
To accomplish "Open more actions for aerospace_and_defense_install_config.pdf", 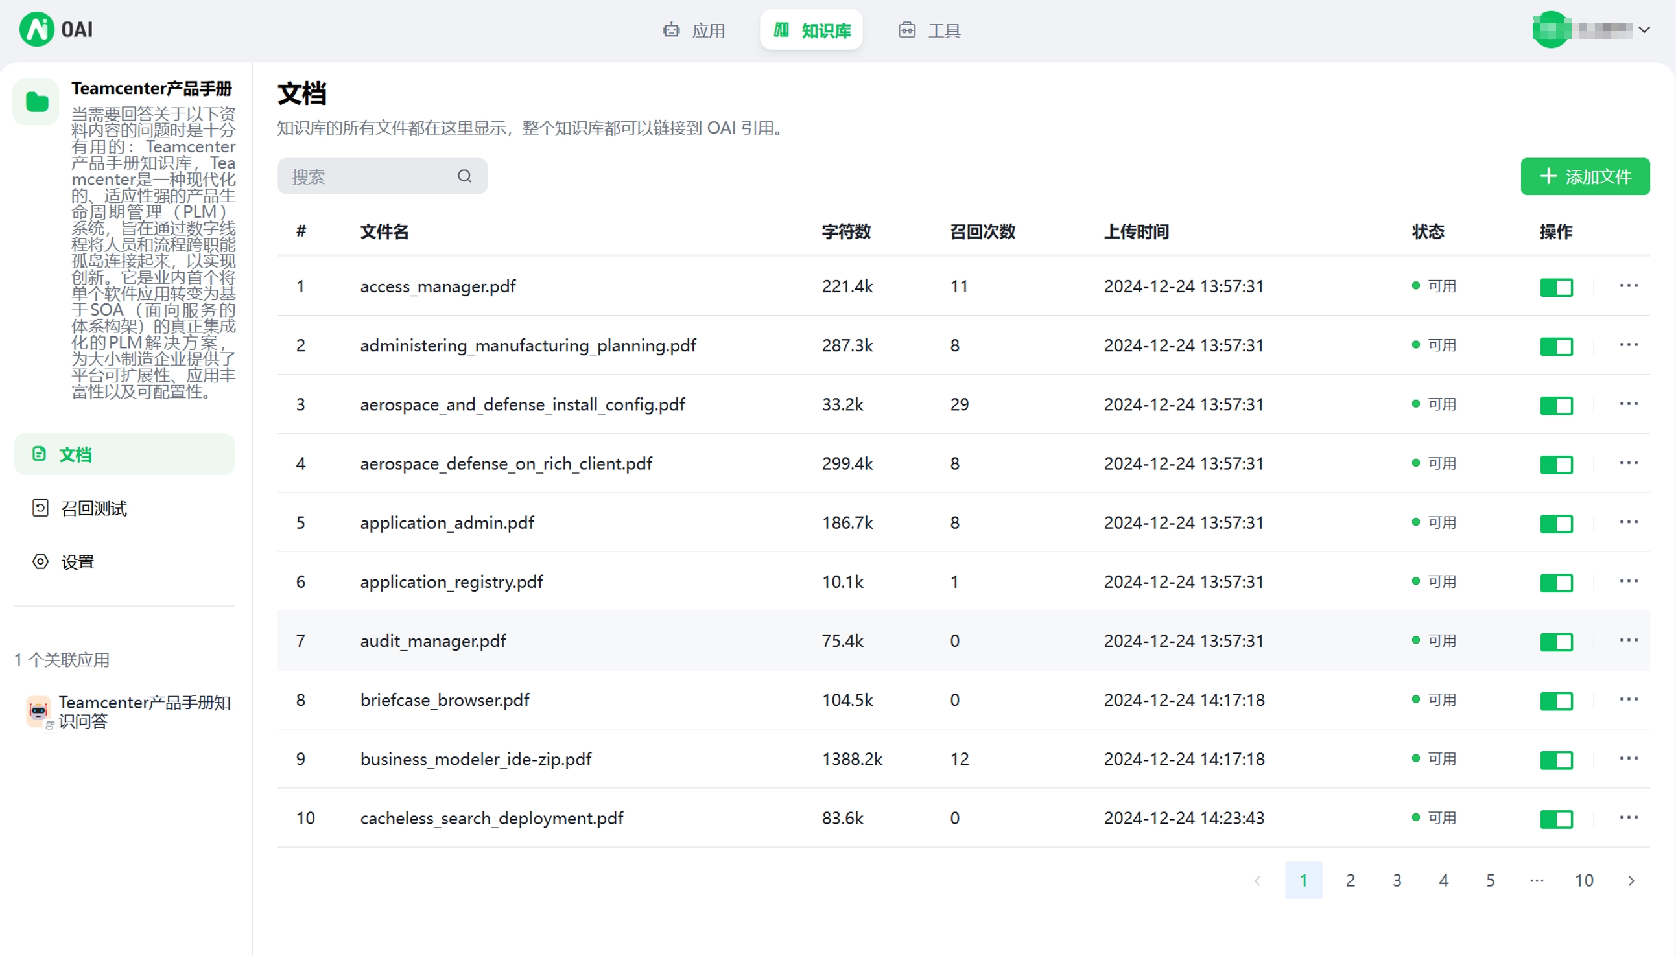I will 1629,404.
